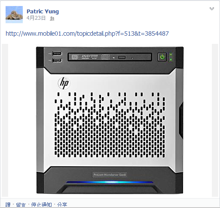Open the mobile01.com topicdetail link
This screenshot has width=220, height=208.
click(87, 34)
